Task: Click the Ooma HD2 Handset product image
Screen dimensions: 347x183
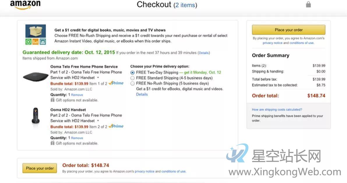Action: coord(36,115)
